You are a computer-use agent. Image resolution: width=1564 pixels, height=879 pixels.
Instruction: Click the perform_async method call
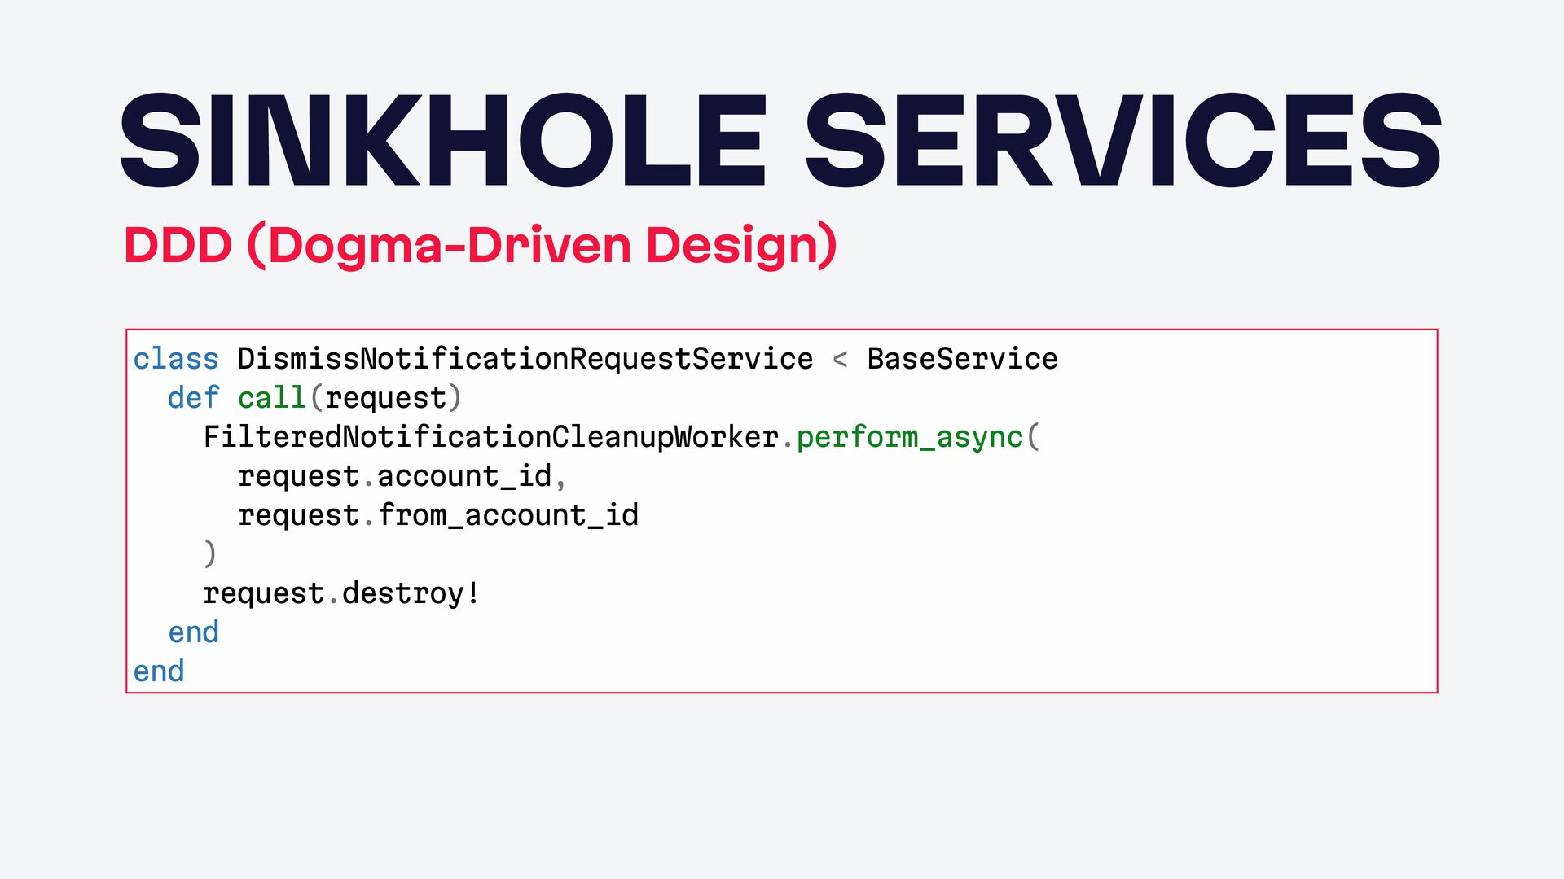(x=910, y=437)
